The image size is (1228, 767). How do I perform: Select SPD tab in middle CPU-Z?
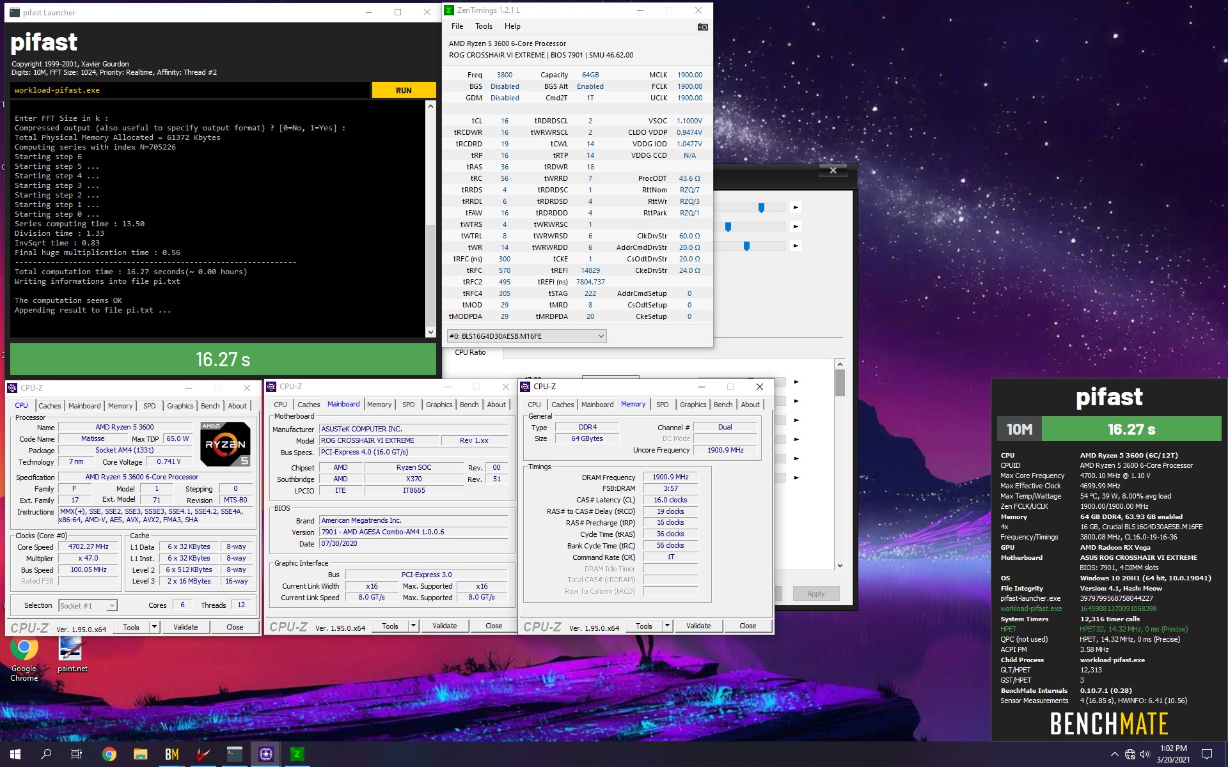coord(408,405)
